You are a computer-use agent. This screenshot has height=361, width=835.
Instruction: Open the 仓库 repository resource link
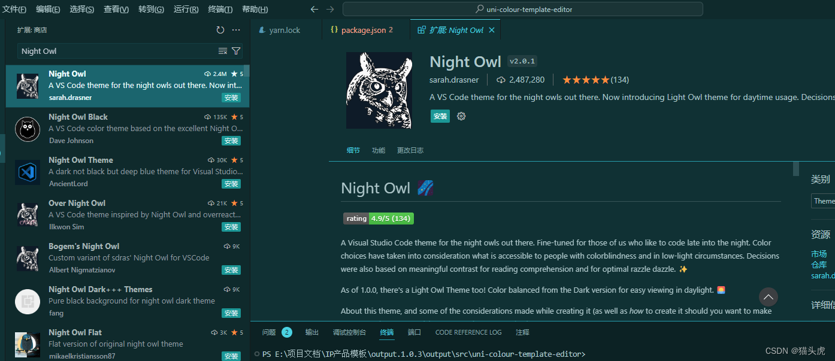coord(819,265)
